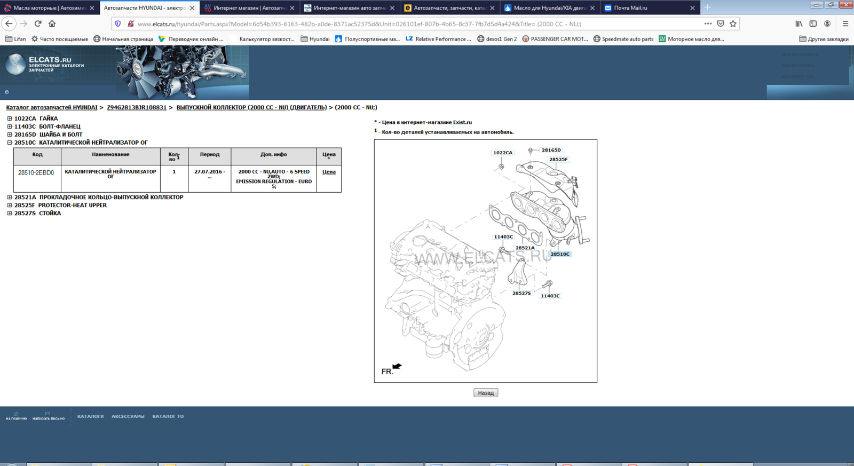Expand the 28521A ПРОКЛАДОЧНОЕ КОЛЬЦО node
The height and width of the screenshot is (466, 854).
10,197
